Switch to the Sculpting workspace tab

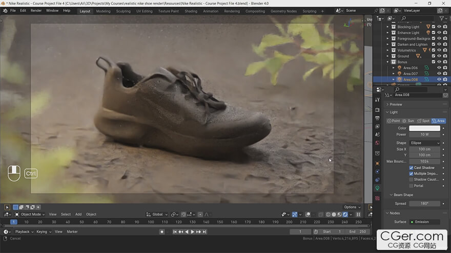(x=123, y=11)
